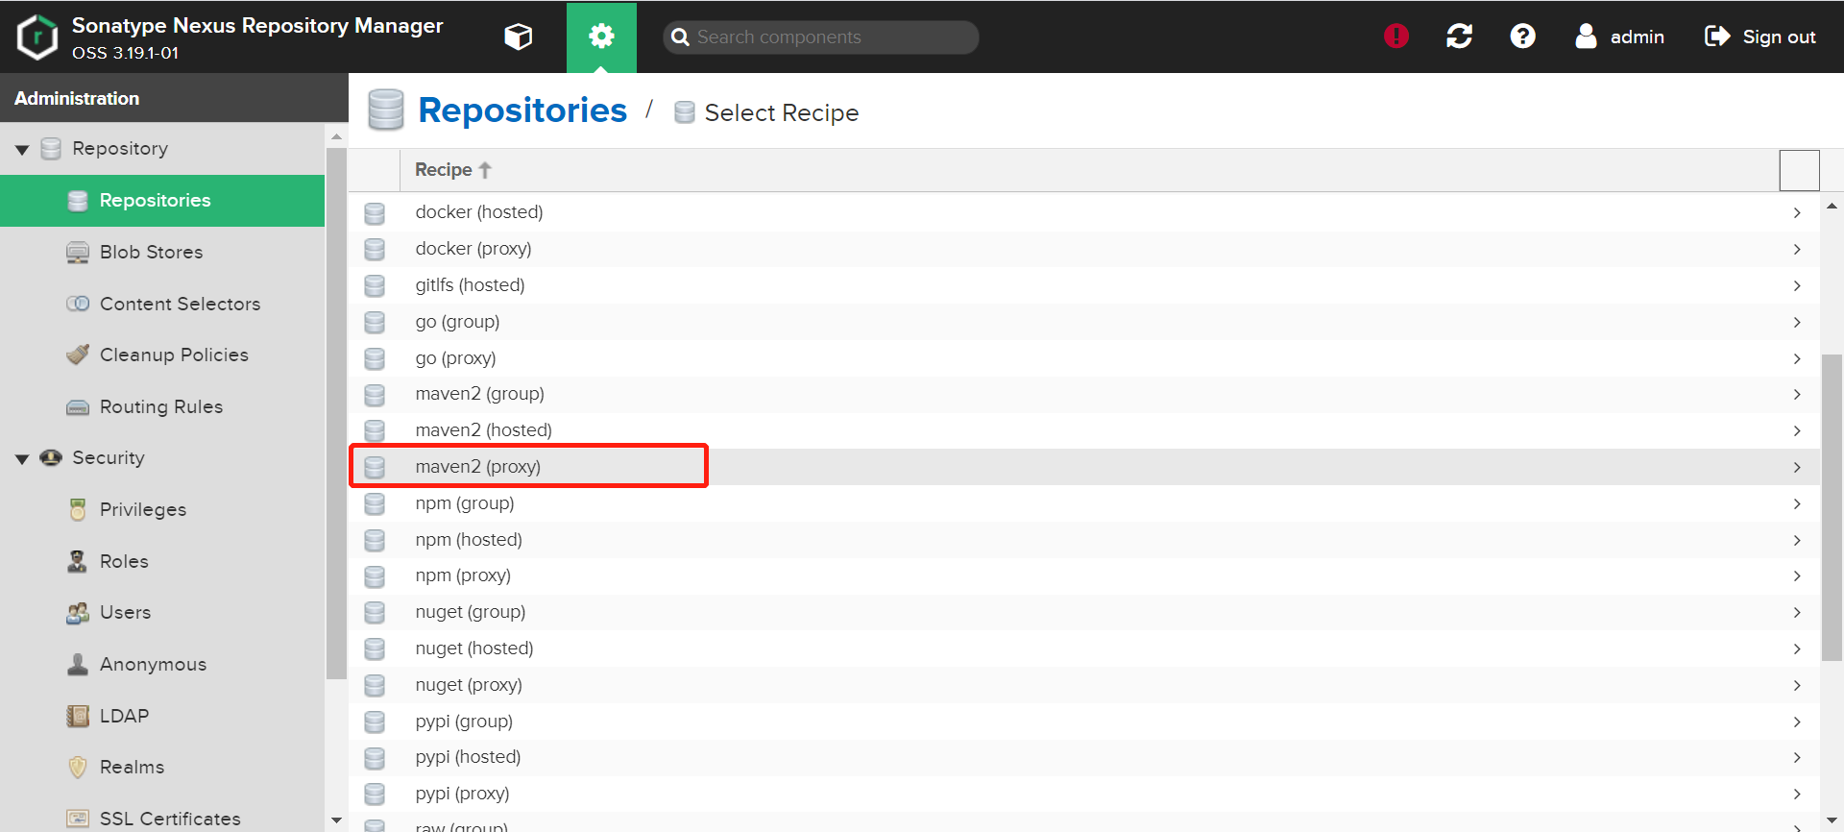1844x832 pixels.
Task: Select the Administration gear icon
Action: 601,37
